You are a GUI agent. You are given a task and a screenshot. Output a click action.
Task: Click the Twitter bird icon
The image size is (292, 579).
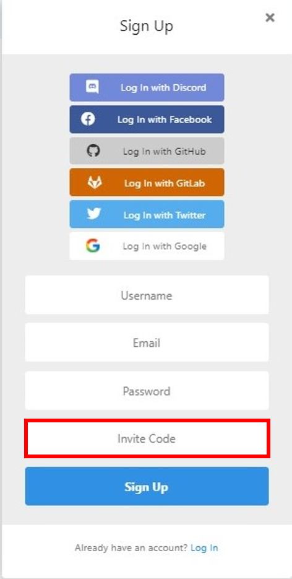pos(94,214)
